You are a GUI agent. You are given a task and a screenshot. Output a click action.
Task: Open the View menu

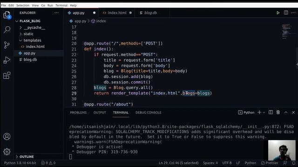coord(35,5)
